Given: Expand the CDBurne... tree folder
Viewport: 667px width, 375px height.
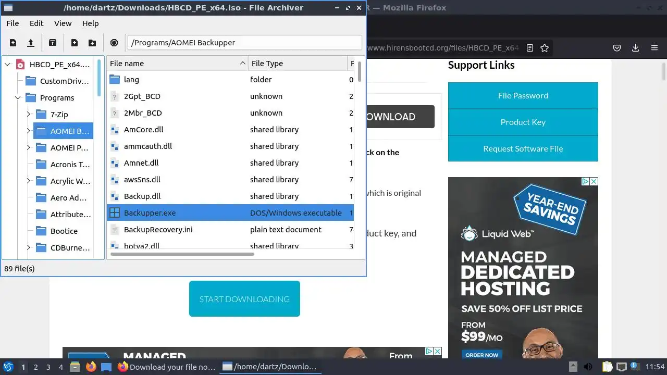Looking at the screenshot, I should (x=28, y=248).
